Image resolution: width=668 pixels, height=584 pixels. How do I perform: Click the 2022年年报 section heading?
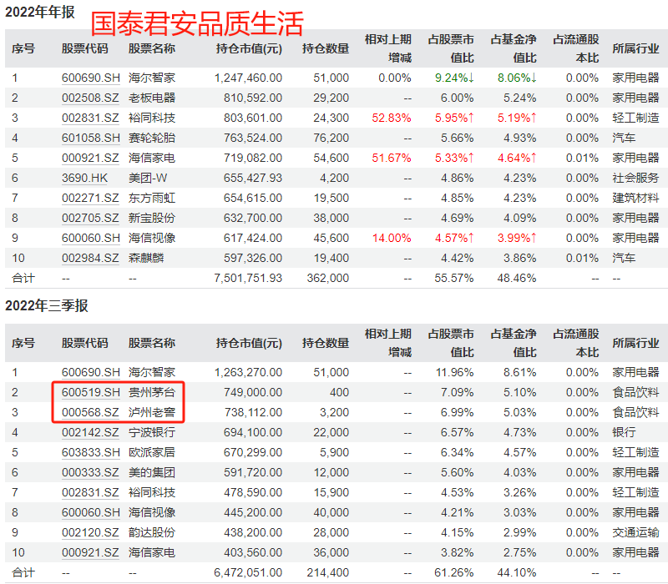click(x=40, y=12)
